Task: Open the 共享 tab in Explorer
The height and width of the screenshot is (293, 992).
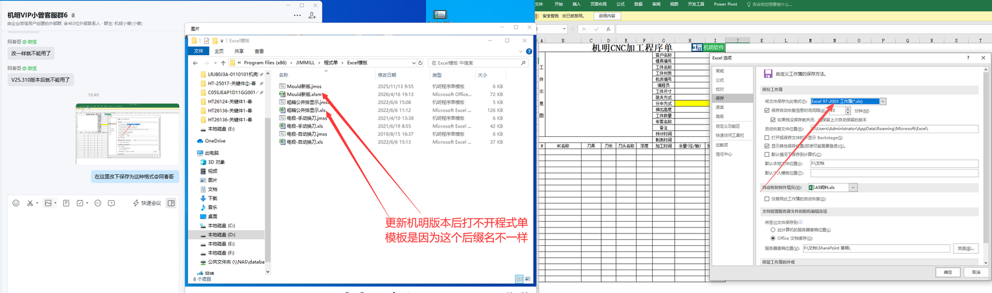Action: [x=239, y=51]
